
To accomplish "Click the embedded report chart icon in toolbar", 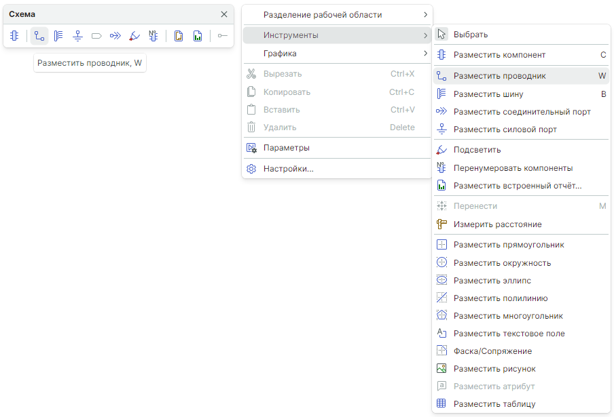I will point(198,36).
